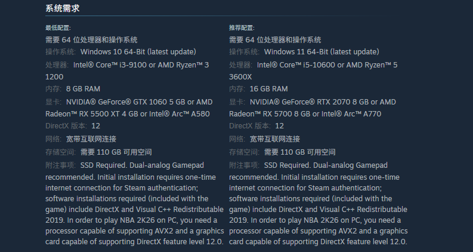Image resolution: width=473 pixels, height=252 pixels.
Task: Click the 16 GB RAM text
Action: pyautogui.click(x=268, y=89)
